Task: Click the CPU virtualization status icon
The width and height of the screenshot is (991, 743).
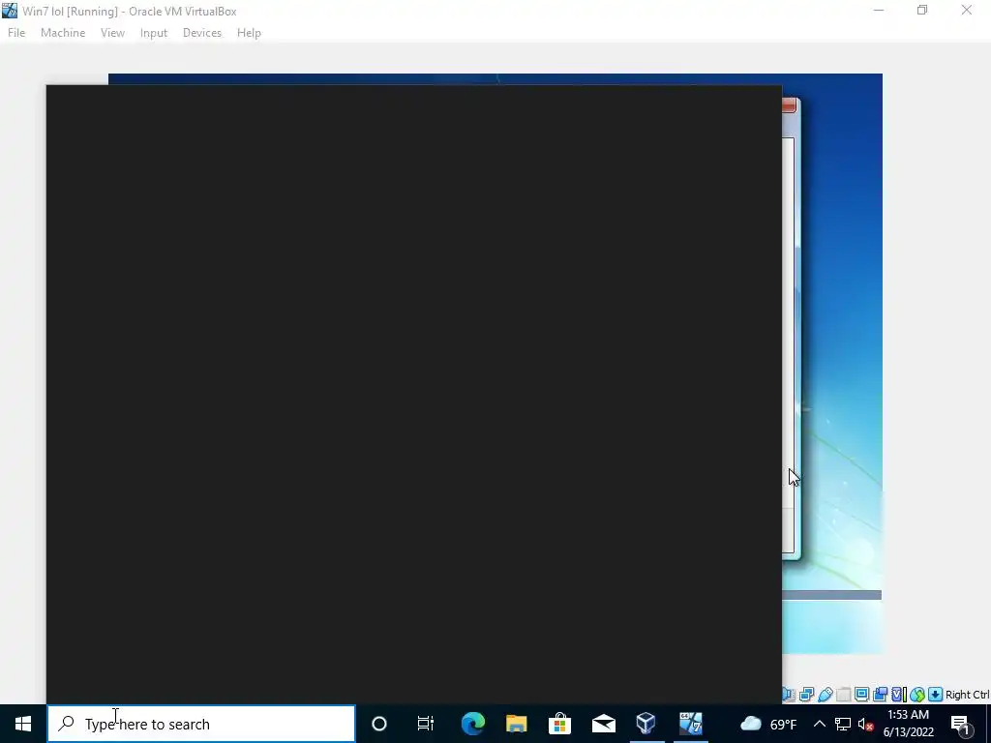Action: 899,695
